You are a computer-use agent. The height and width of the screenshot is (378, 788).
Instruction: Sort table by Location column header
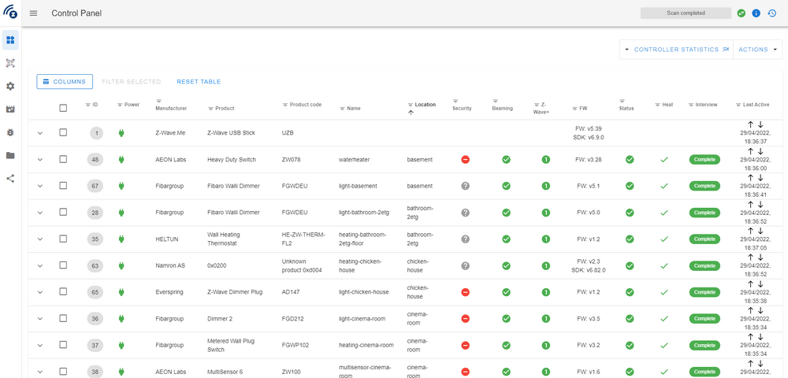point(425,105)
